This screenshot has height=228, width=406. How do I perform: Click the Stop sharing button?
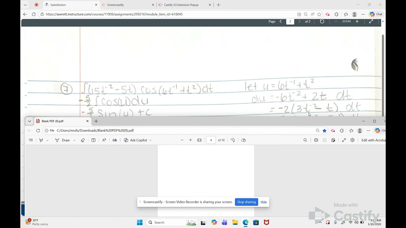point(246,202)
